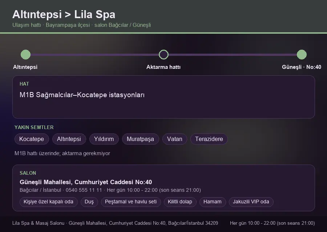Select the Altıntepsi neighborhood chip

click(69, 139)
